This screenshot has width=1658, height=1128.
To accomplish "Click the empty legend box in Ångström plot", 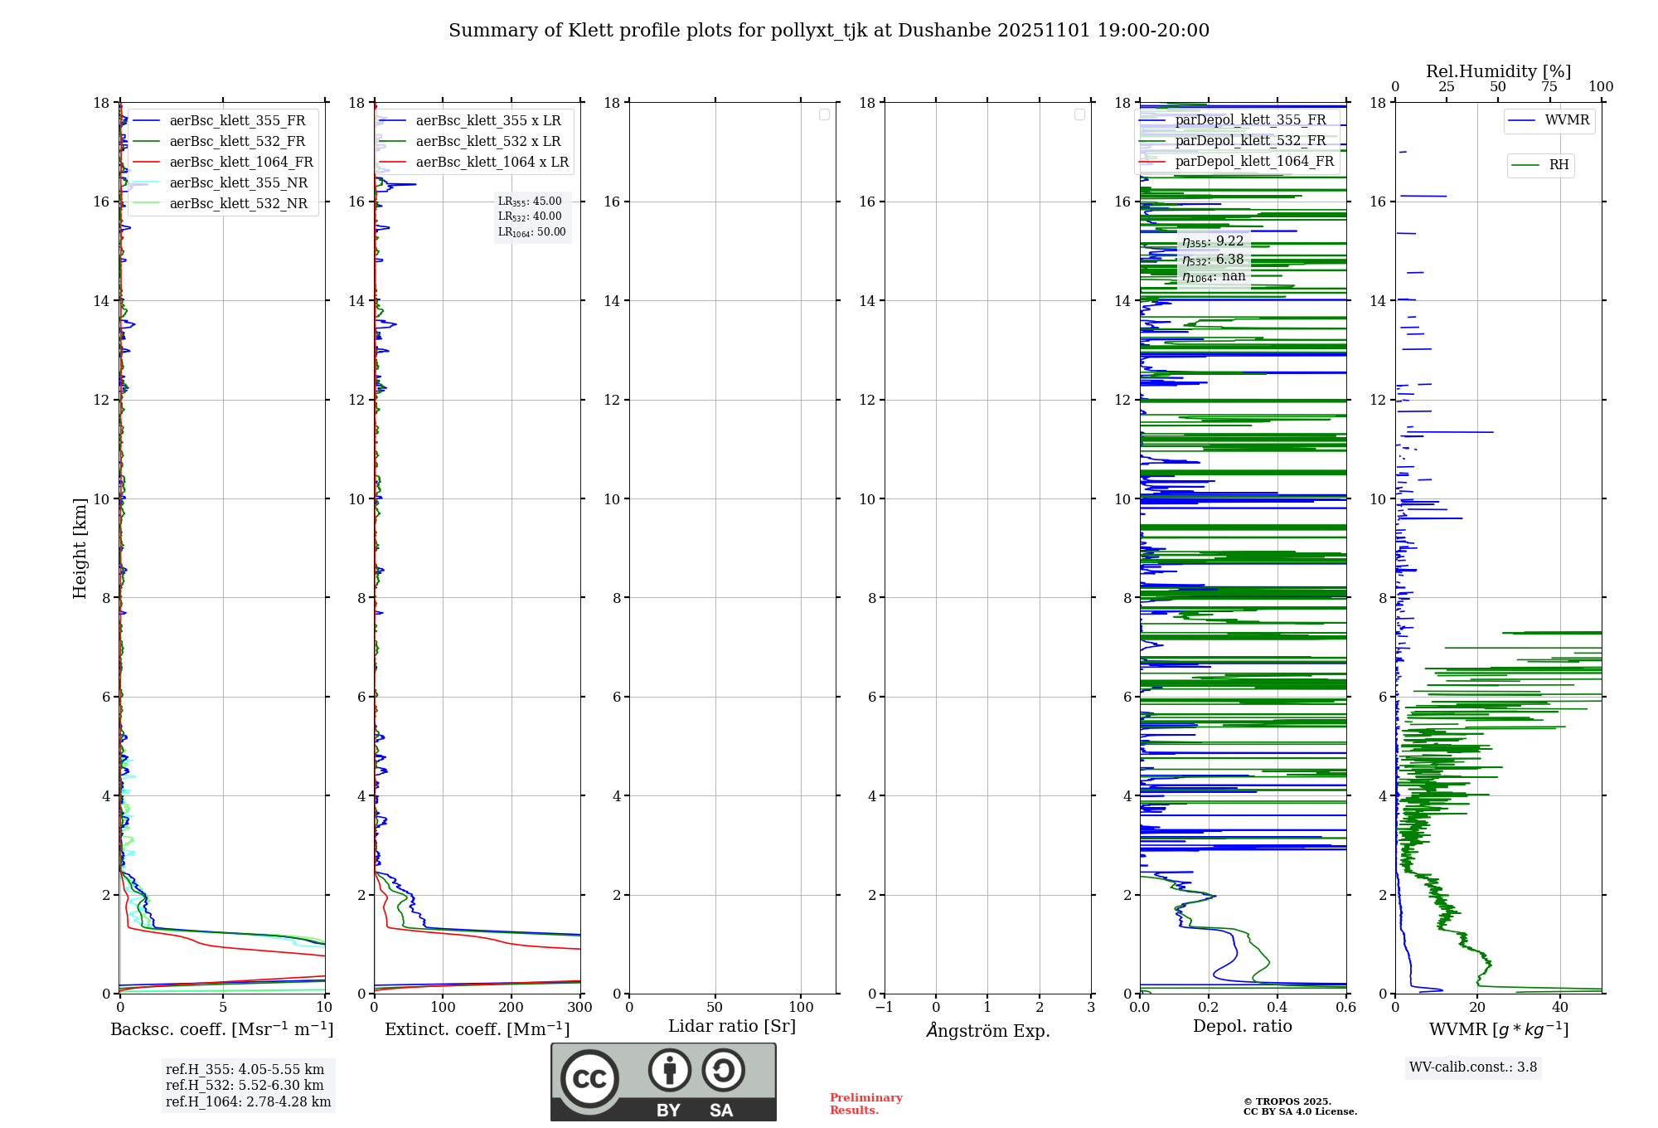I will [x=1079, y=114].
